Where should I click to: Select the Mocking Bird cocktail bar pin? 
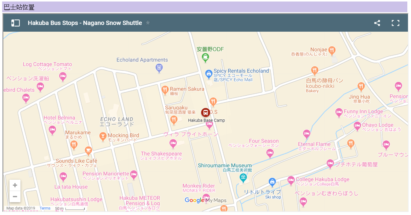click(x=103, y=136)
